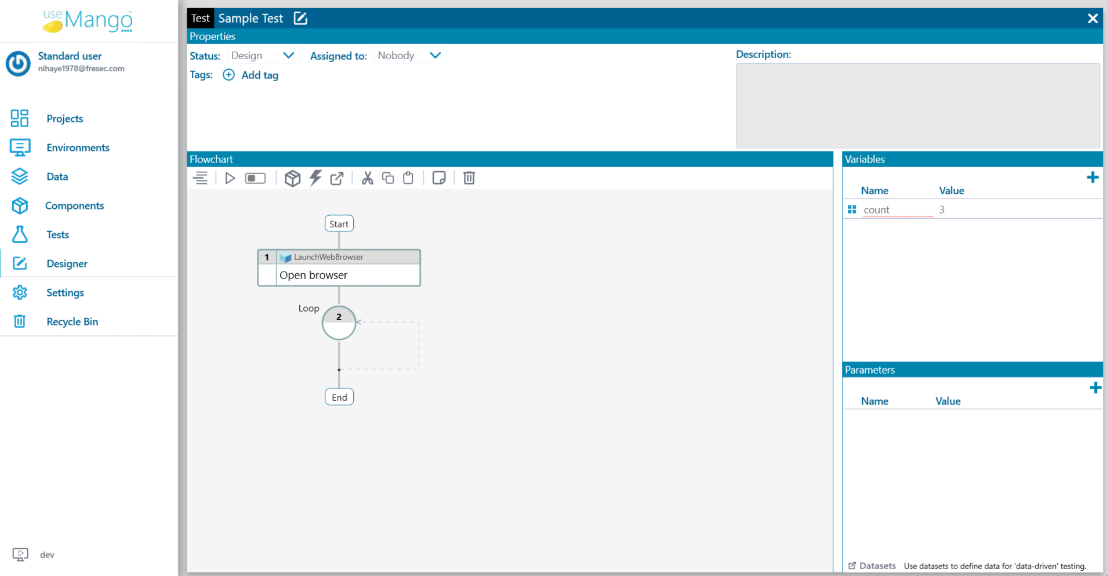
Task: Go to Components in the sidebar
Action: [x=74, y=205]
